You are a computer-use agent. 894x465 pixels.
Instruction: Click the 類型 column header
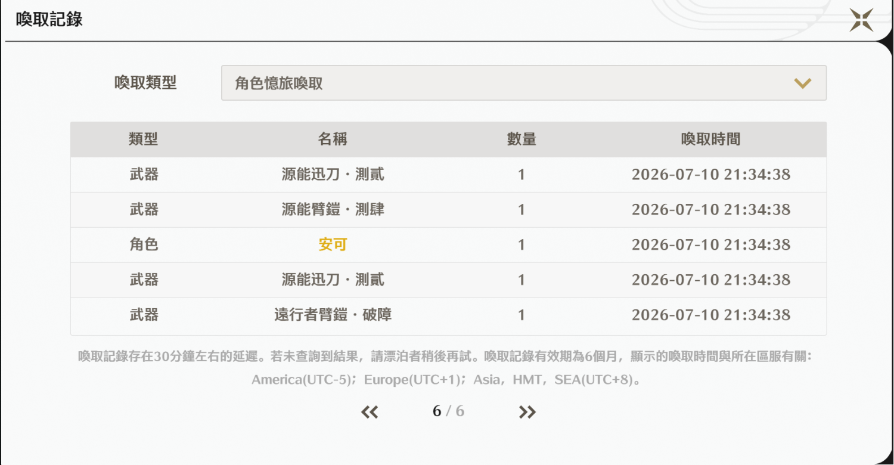coord(144,139)
